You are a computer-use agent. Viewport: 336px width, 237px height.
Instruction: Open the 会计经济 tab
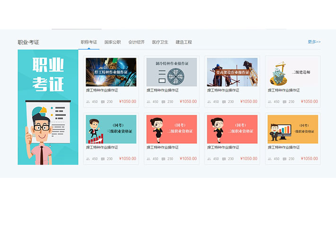click(136, 42)
